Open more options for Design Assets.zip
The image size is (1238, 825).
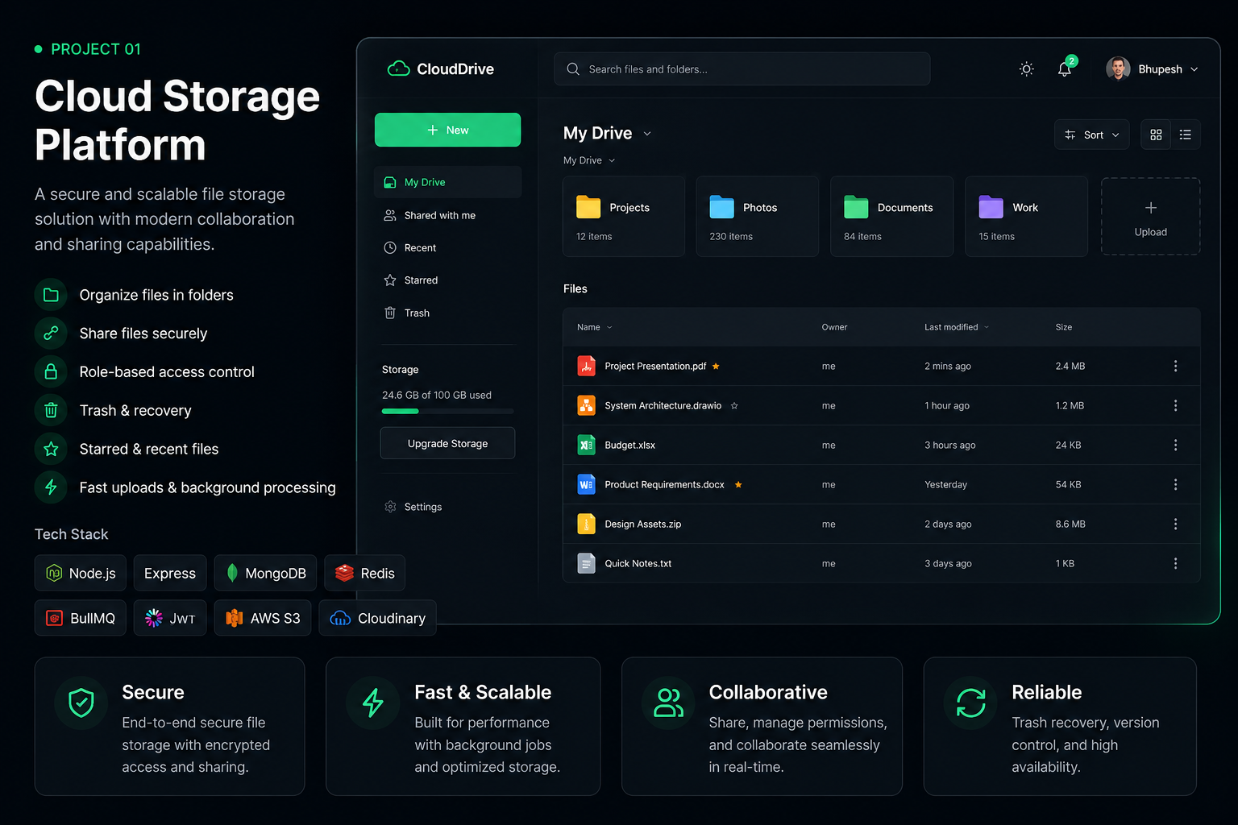1175,524
